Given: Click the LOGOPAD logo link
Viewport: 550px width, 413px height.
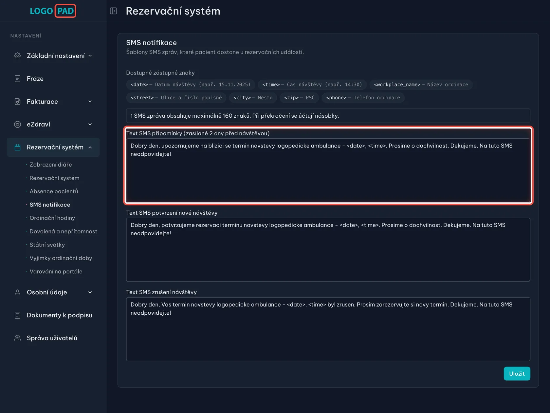Looking at the screenshot, I should click(53, 11).
